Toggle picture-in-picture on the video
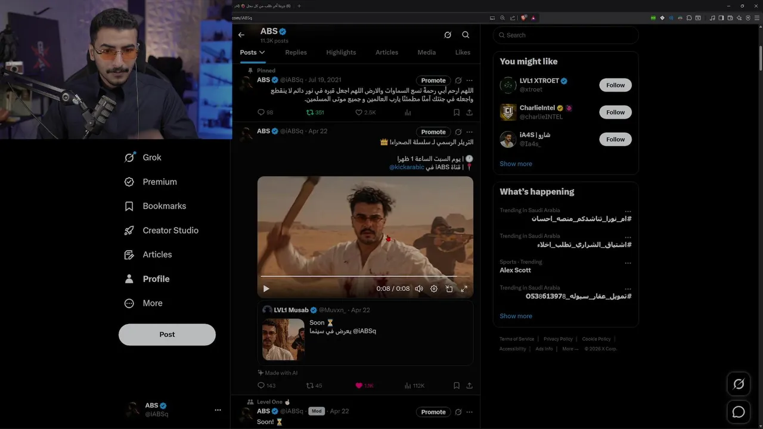This screenshot has height=429, width=763. [449, 288]
